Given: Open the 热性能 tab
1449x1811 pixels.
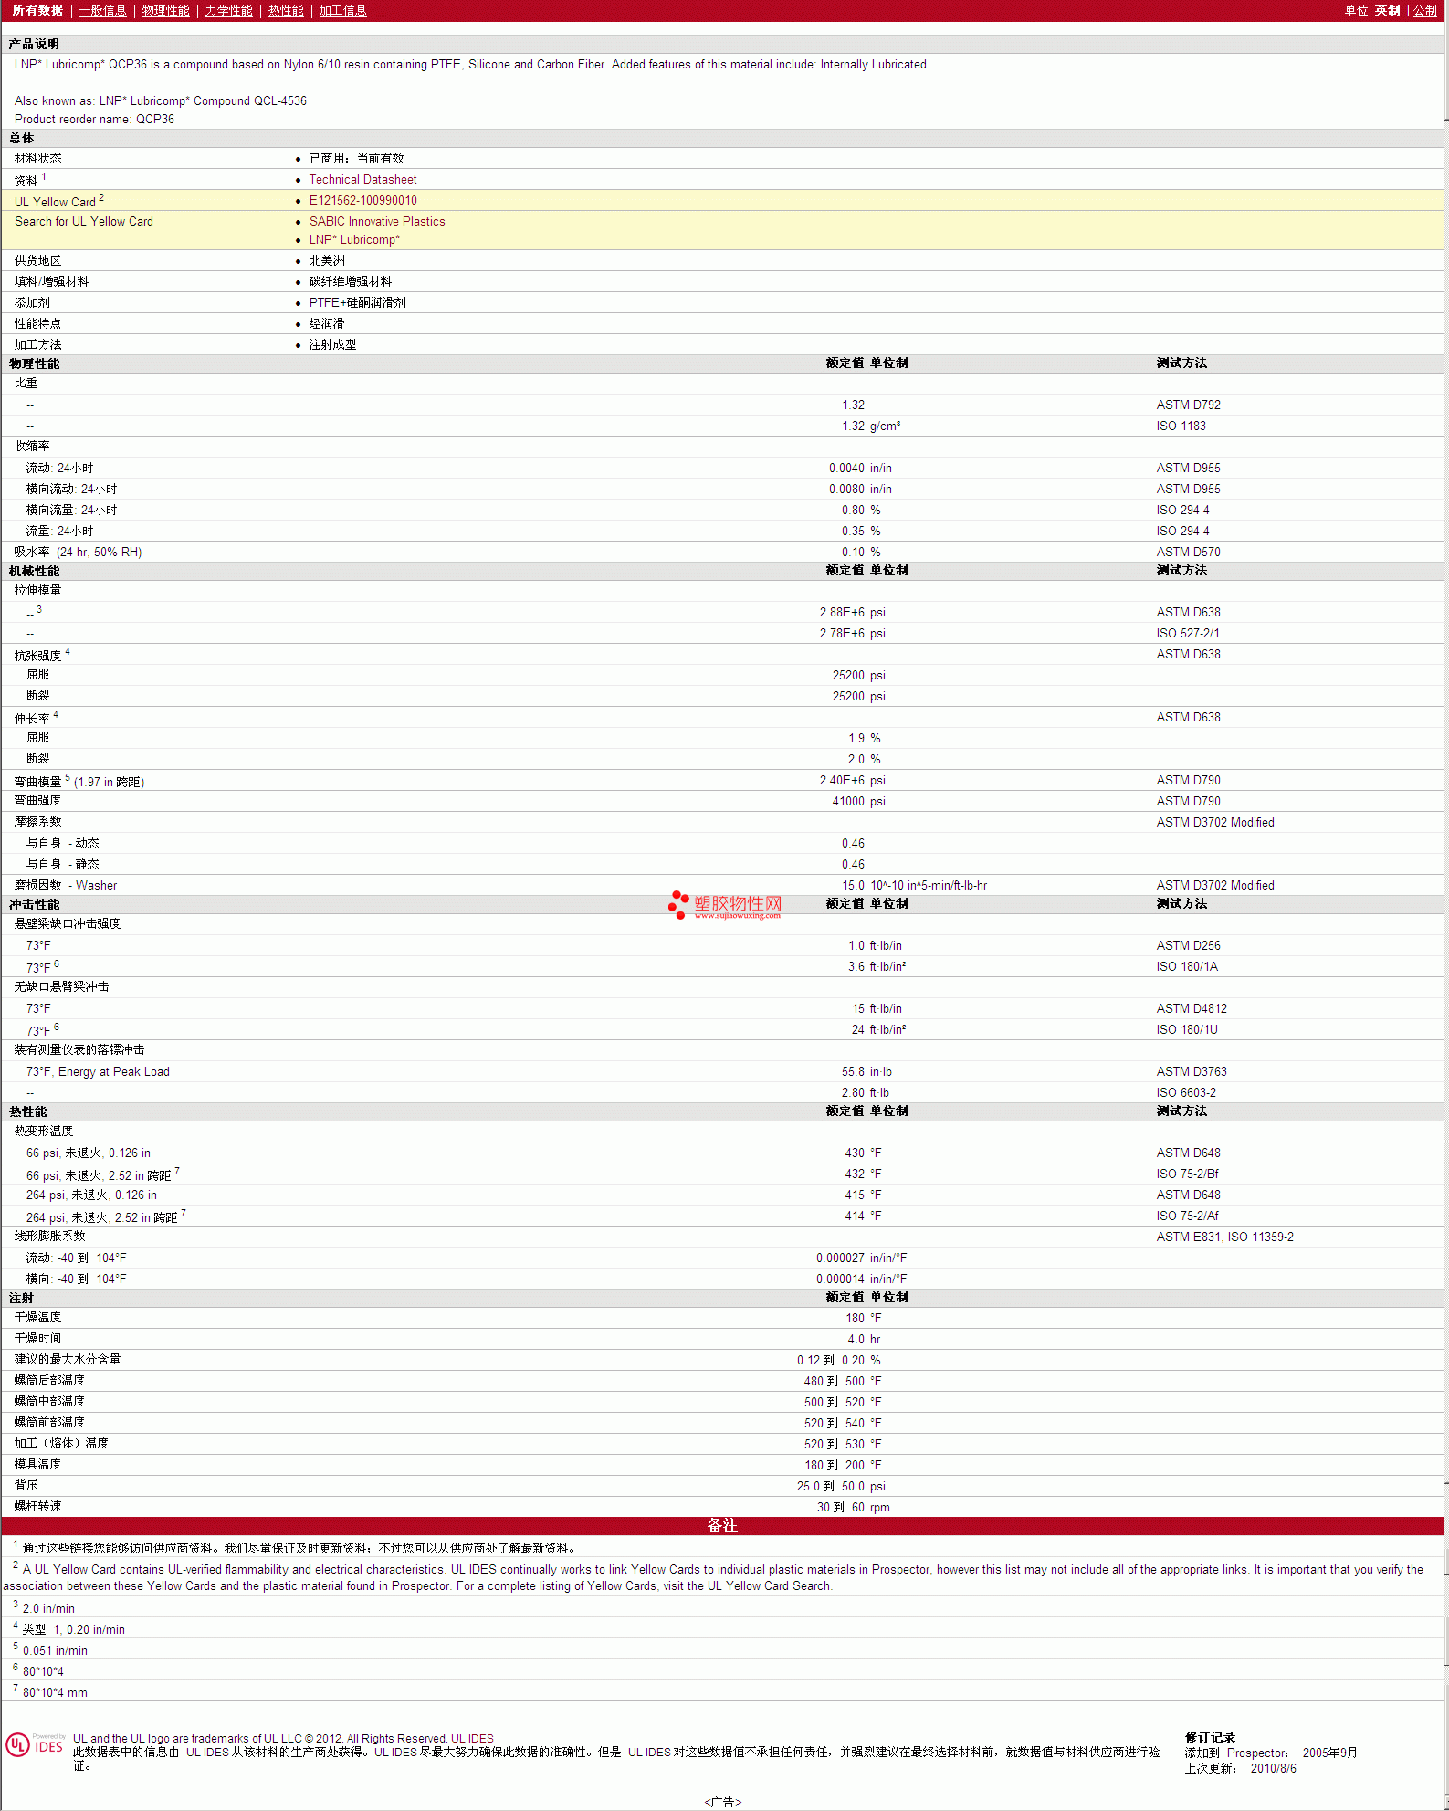Looking at the screenshot, I should click(286, 10).
